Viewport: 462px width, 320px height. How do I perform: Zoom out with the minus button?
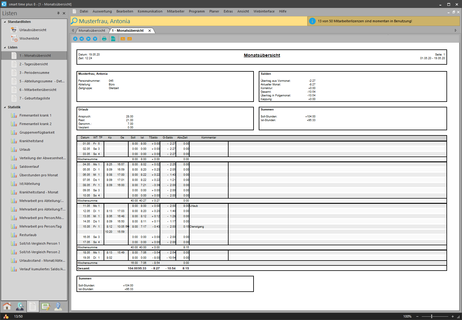[418, 316]
